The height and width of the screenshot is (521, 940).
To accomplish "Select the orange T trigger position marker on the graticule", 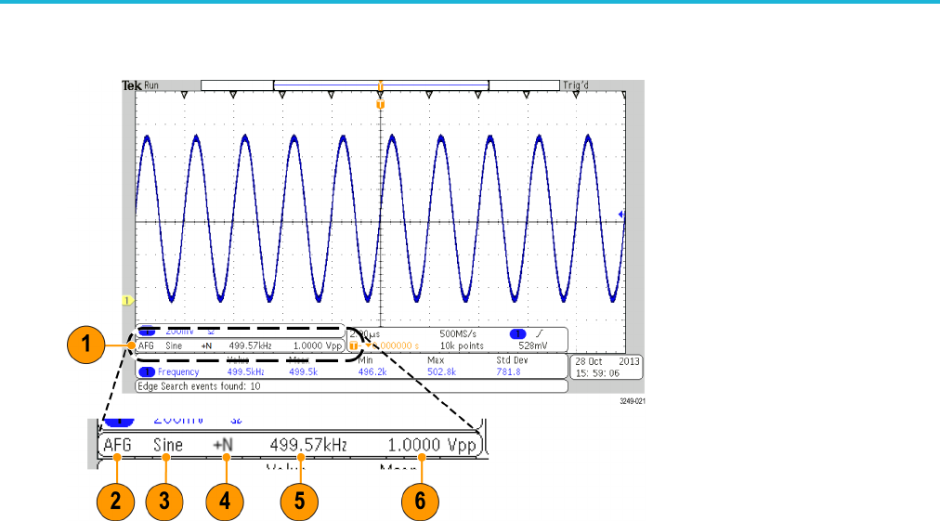I will [x=380, y=105].
